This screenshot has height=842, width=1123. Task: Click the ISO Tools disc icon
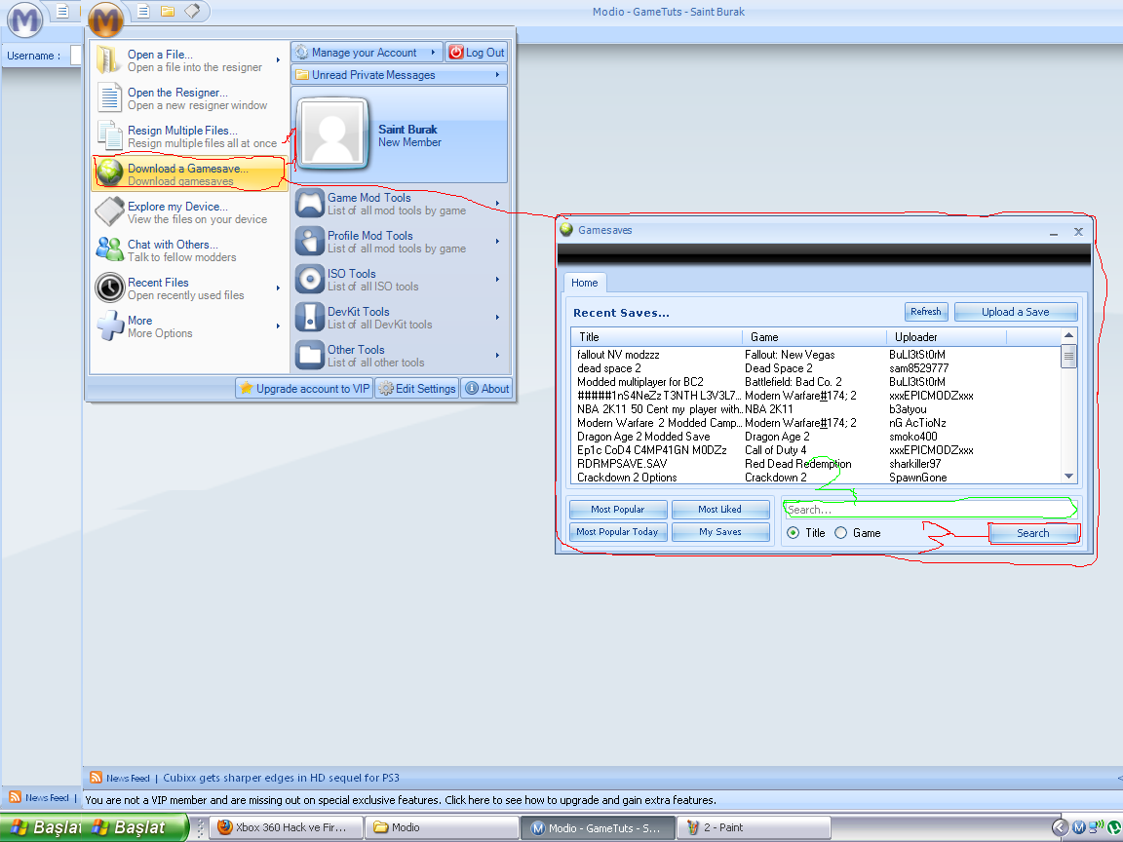tap(309, 280)
